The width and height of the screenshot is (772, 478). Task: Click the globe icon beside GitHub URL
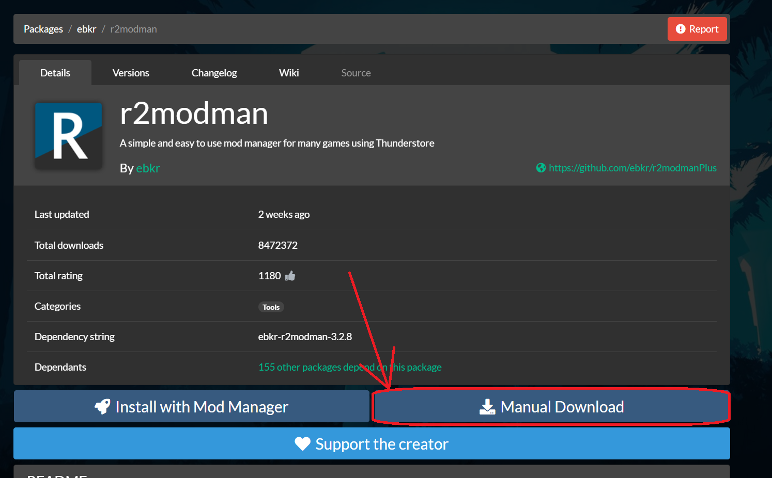pos(541,168)
